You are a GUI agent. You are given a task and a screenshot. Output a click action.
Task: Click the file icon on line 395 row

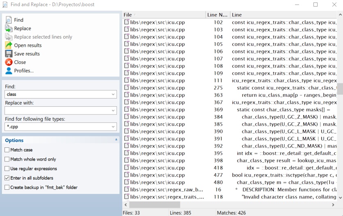click(x=126, y=153)
